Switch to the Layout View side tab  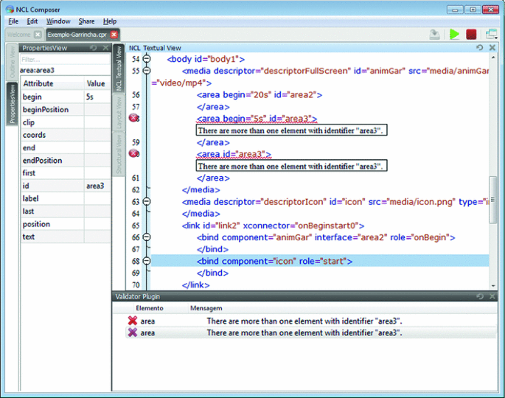(x=118, y=107)
